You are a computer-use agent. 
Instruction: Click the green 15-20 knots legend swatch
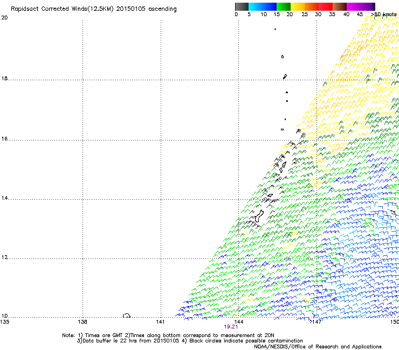[x=284, y=6]
